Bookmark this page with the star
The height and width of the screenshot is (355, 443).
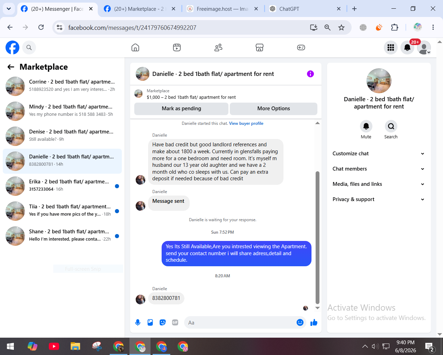tap(342, 27)
